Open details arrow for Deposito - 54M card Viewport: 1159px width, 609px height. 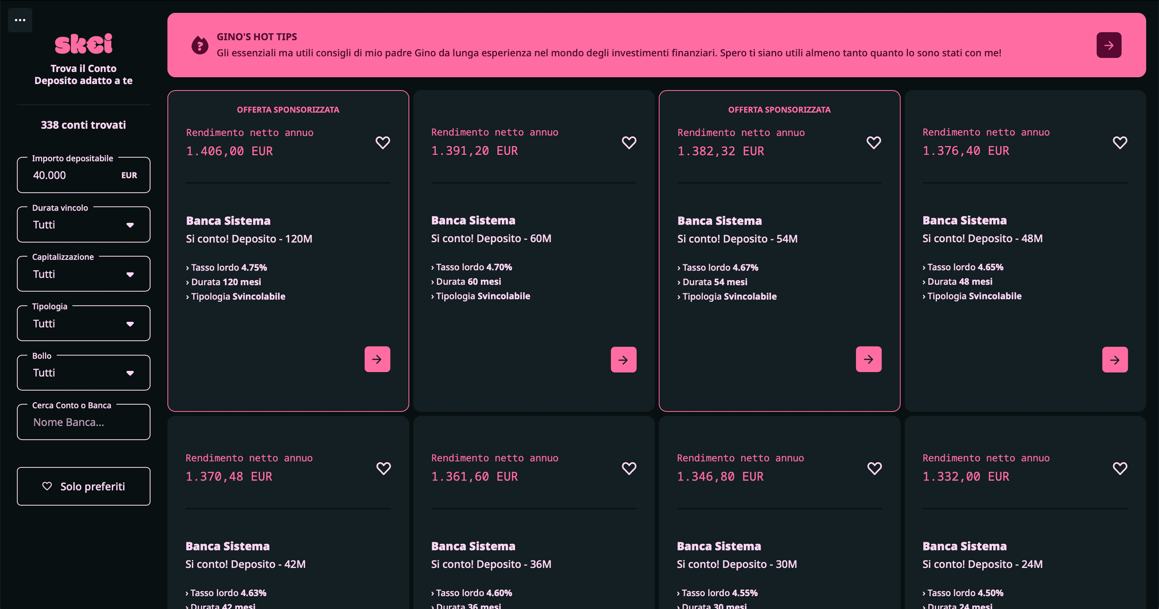868,359
